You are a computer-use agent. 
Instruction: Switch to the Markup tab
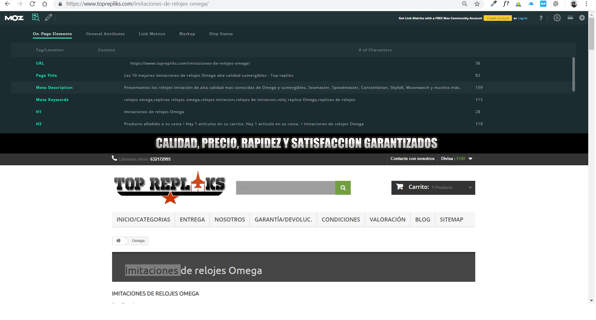(x=187, y=34)
